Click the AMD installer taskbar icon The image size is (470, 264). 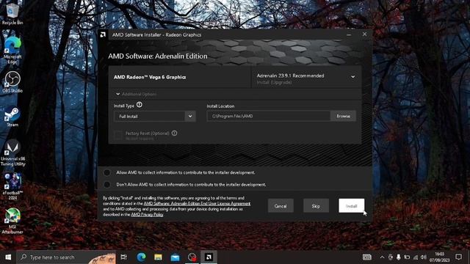[209, 257]
